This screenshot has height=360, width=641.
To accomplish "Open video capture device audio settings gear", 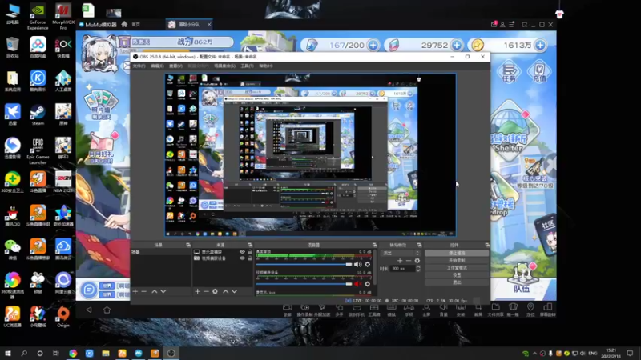I will click(368, 284).
